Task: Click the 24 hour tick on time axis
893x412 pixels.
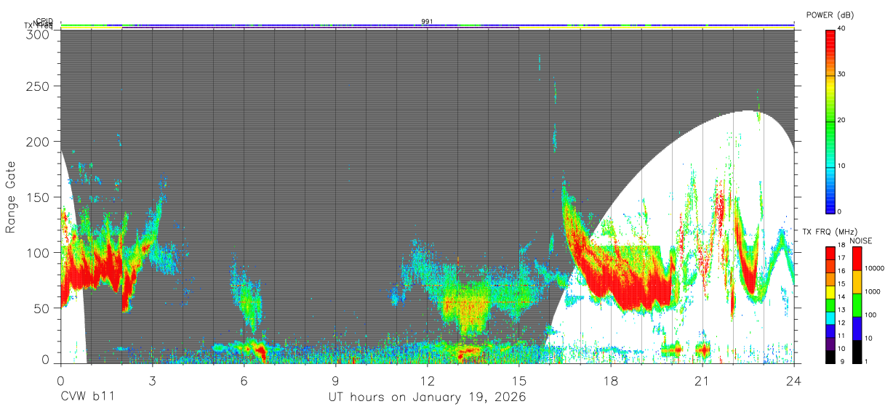Action: pos(793,380)
